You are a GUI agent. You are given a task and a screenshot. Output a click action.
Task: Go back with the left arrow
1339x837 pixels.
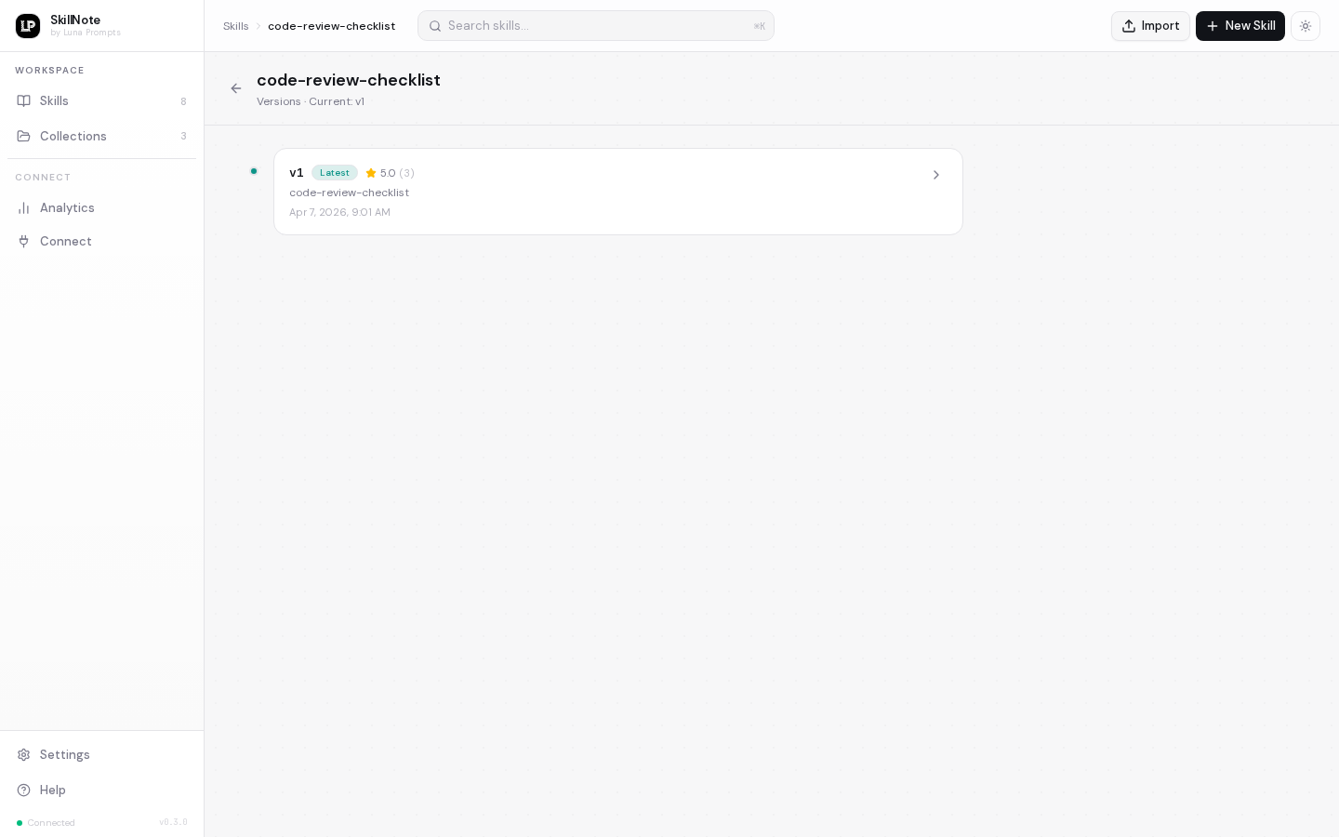click(x=236, y=88)
